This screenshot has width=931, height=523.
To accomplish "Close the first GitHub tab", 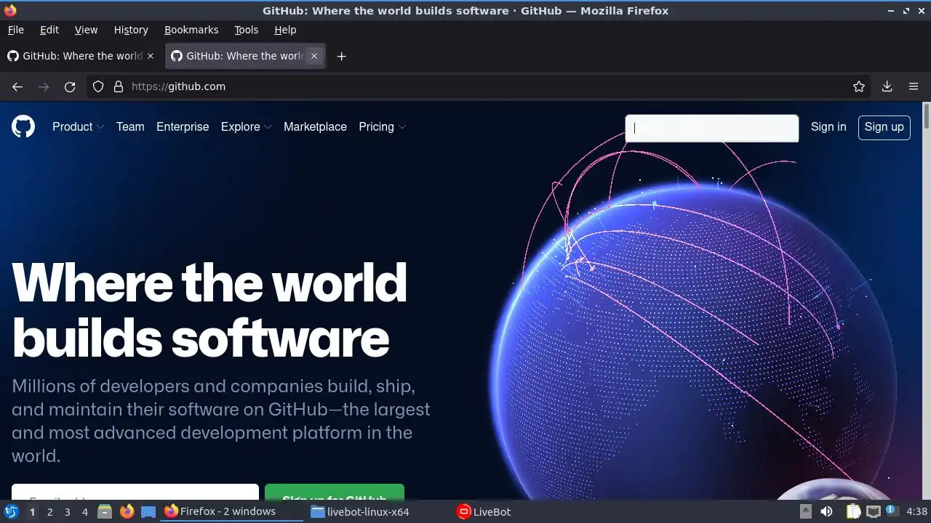I will pos(151,56).
